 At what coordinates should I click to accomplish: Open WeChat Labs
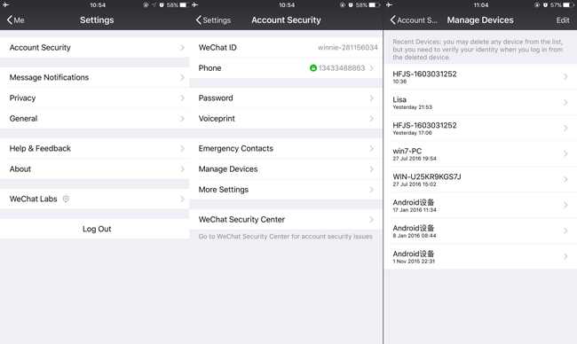coord(95,199)
